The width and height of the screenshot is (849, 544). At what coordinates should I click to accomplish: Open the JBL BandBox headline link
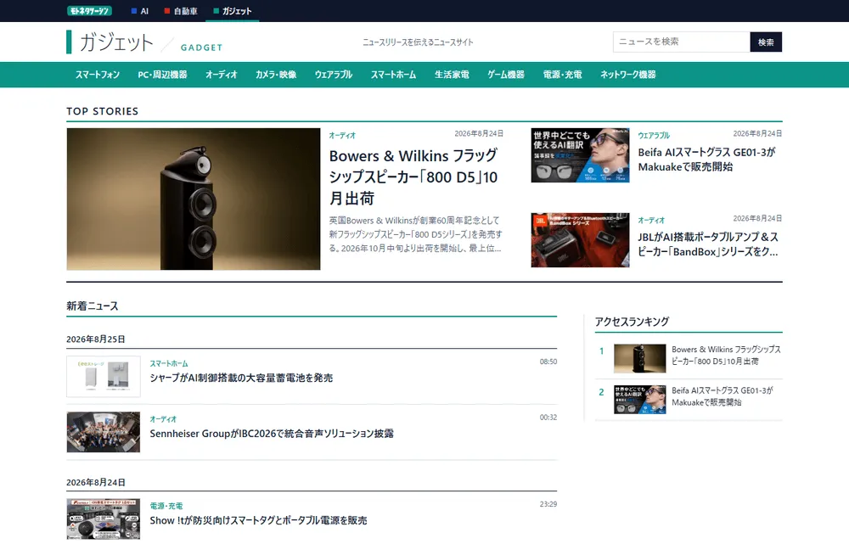click(708, 244)
